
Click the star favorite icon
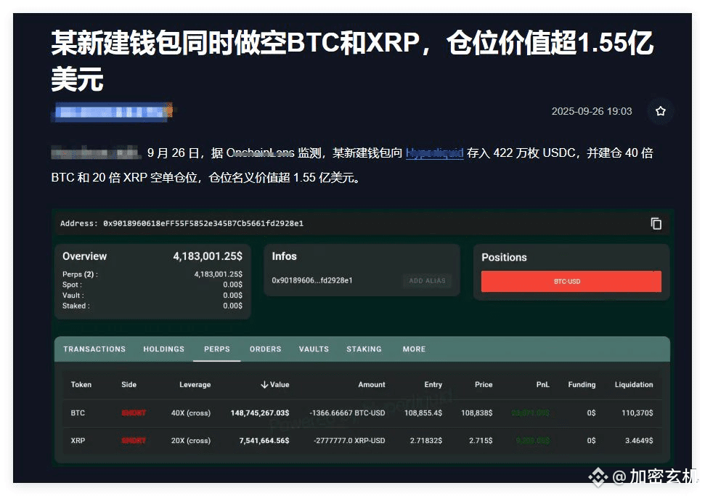660,111
